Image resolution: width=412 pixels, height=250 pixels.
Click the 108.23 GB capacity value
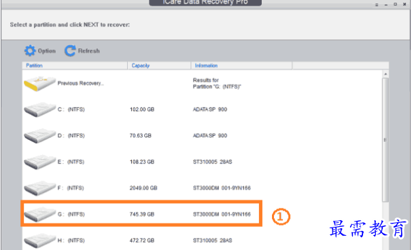[x=142, y=162]
